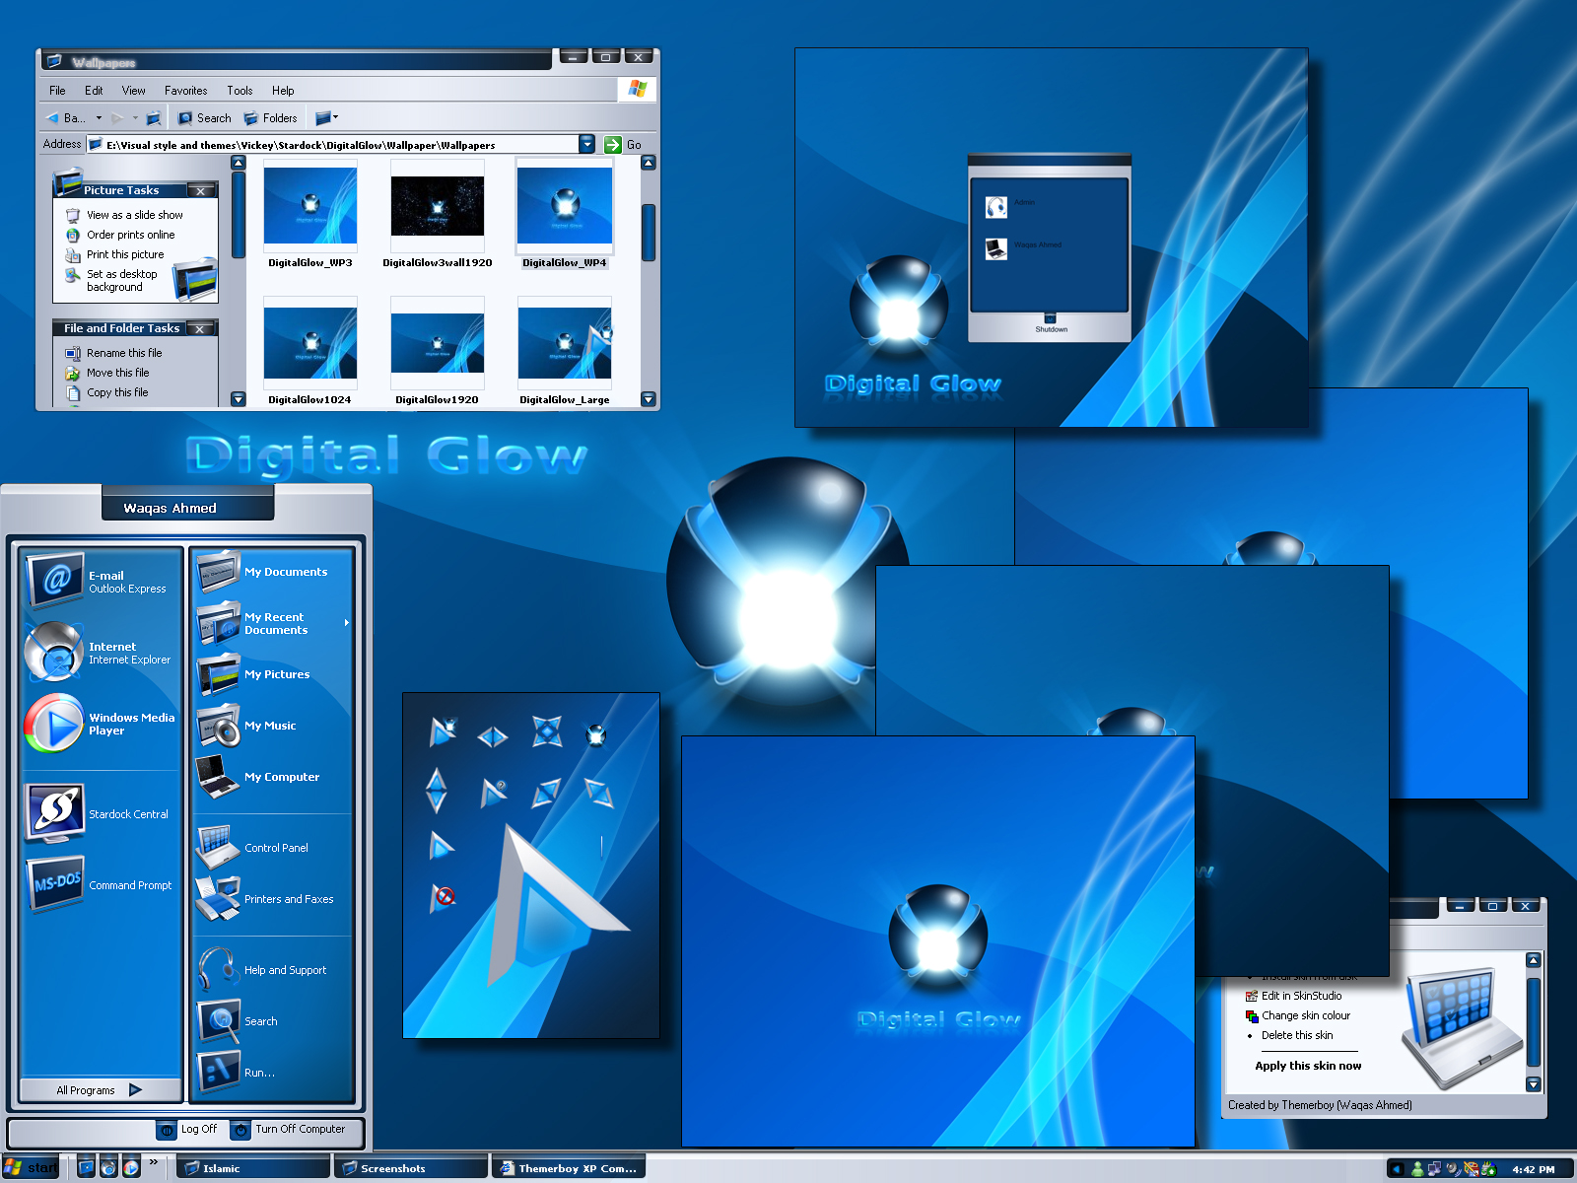Click Set as desktop background link

[121, 281]
